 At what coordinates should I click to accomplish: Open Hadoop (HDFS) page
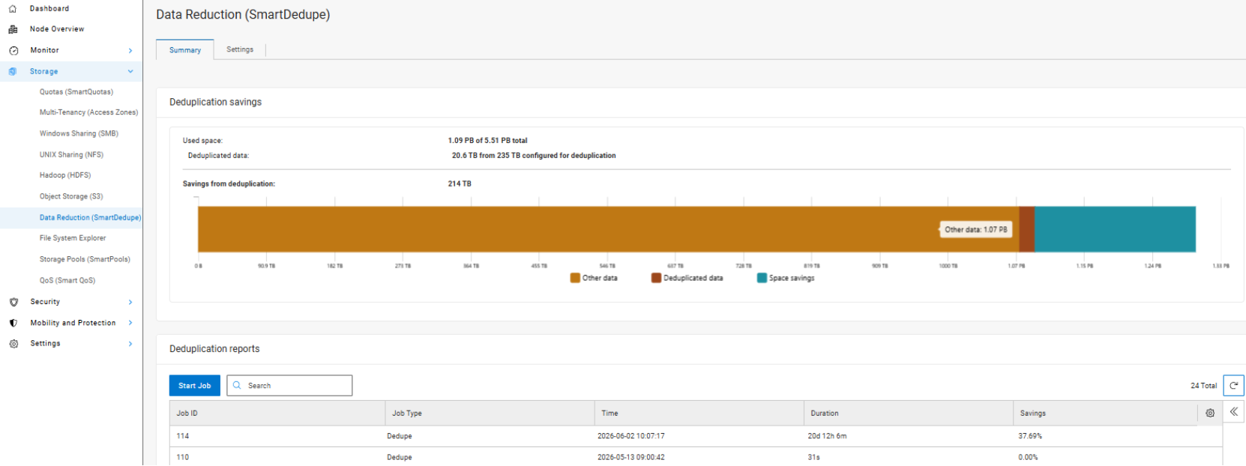[65, 175]
